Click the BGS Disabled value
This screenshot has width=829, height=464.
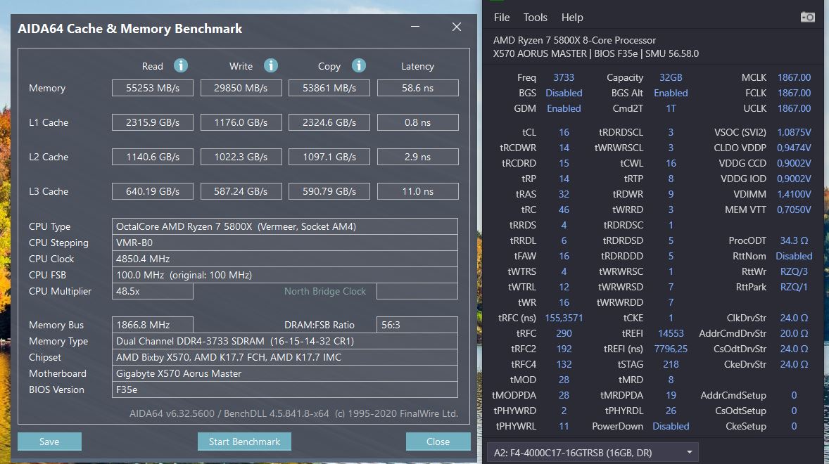[564, 93]
